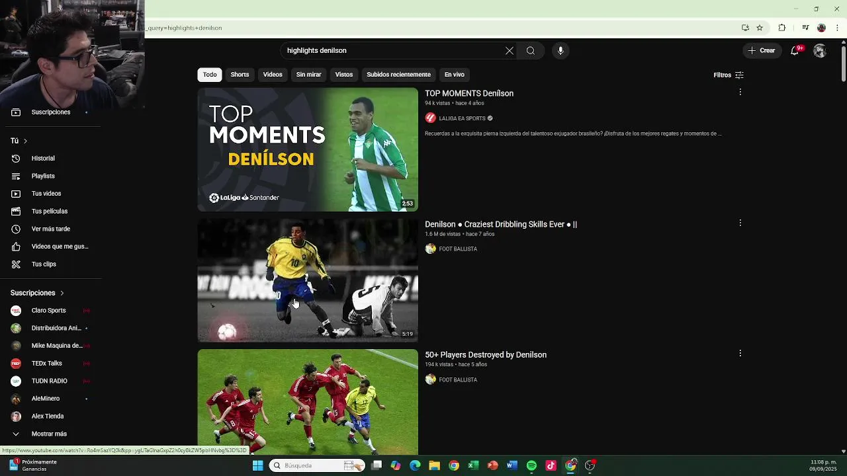
Task: Open the Chrome extensions puzzle icon
Action: tap(781, 28)
